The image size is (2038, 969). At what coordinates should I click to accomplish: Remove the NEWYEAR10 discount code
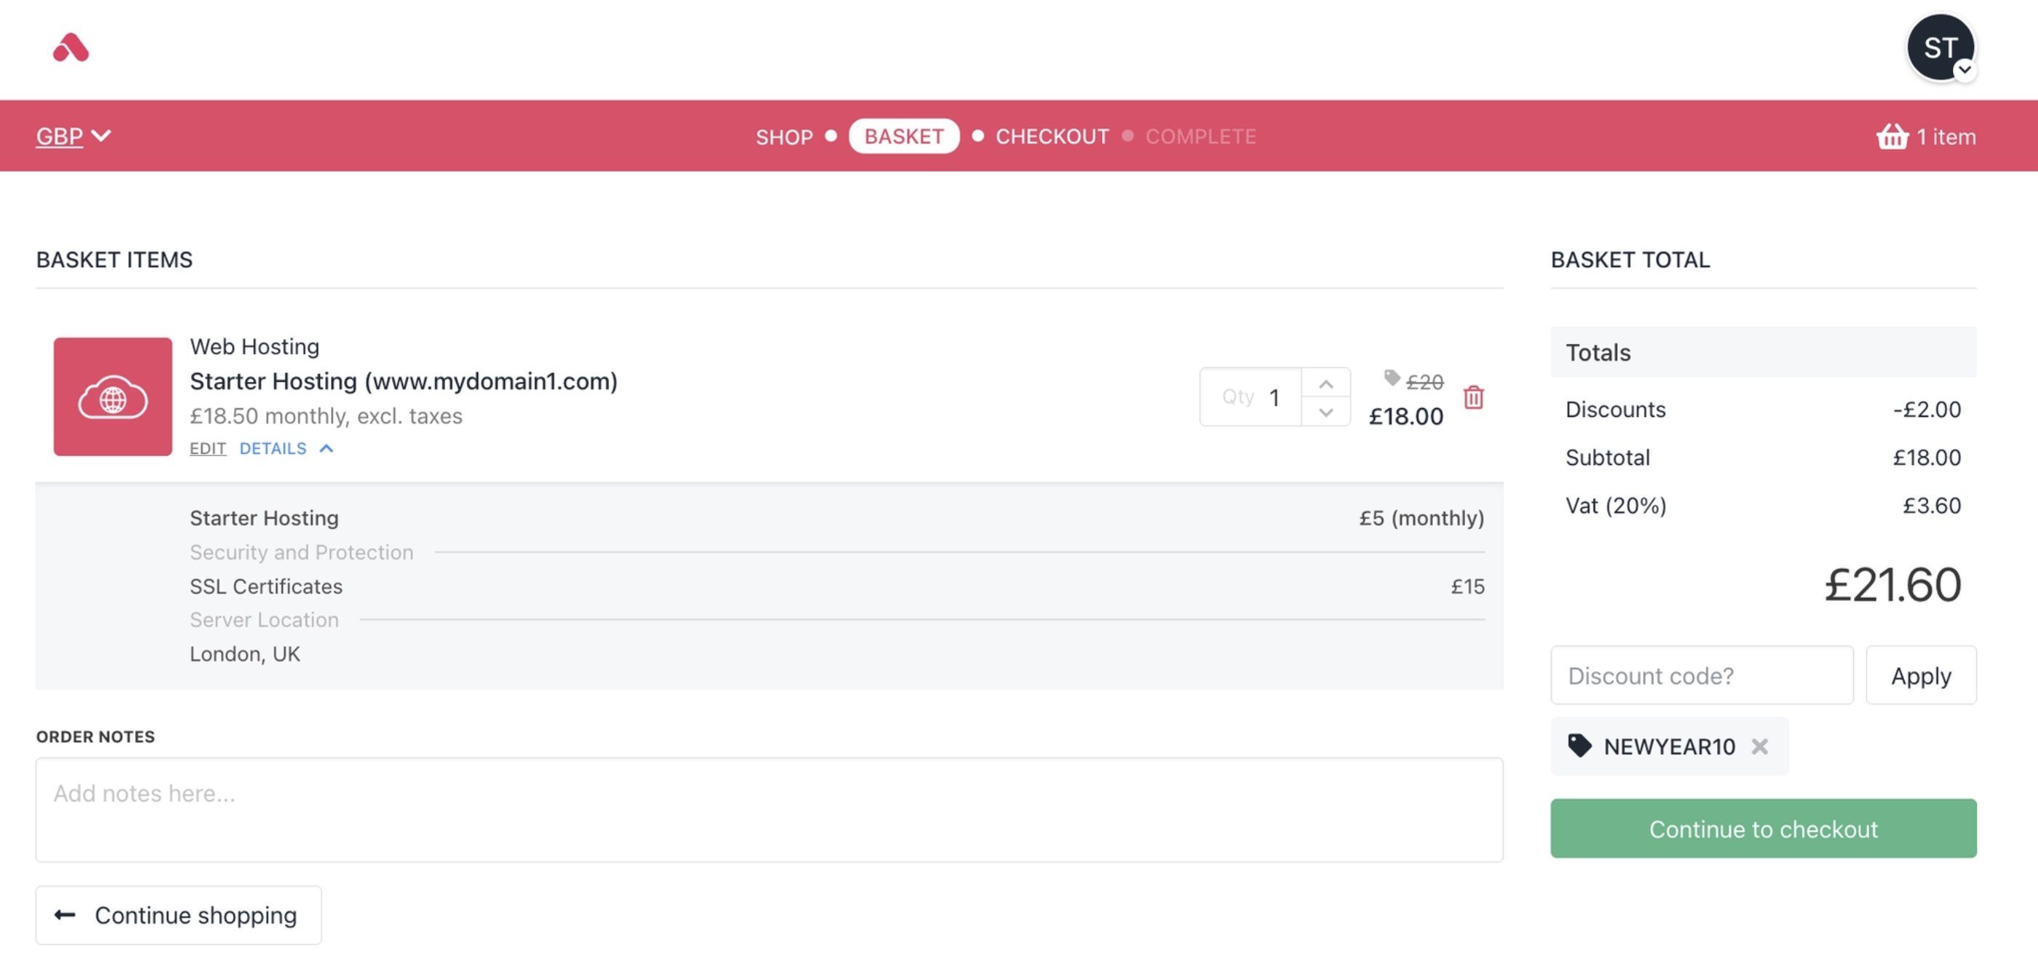coord(1759,746)
